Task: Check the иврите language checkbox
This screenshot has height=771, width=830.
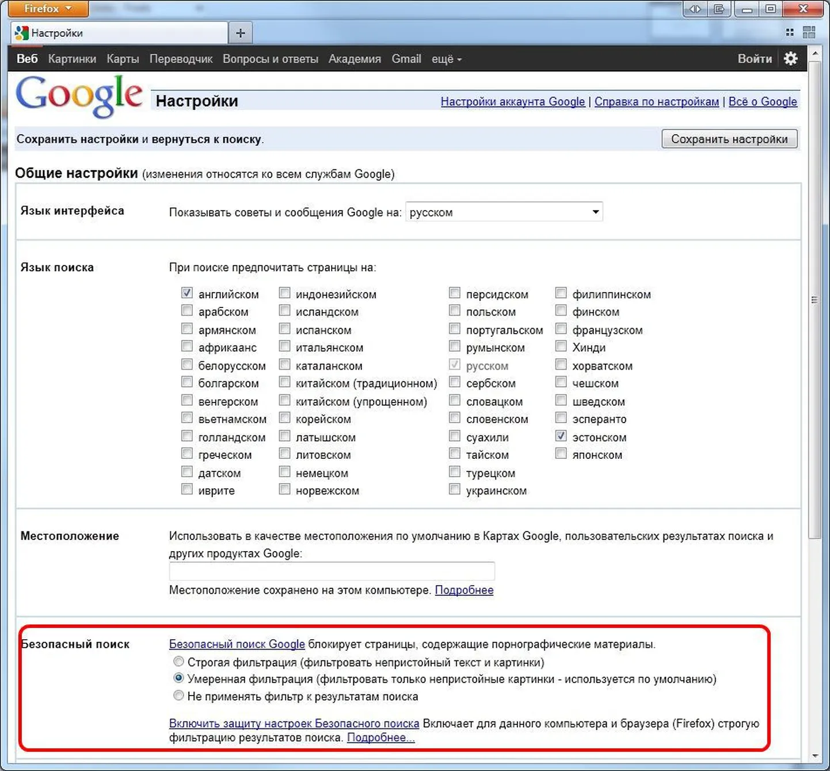Action: (x=187, y=489)
